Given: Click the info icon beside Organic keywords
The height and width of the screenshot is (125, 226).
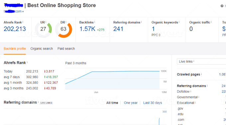Looking at the screenshot, I should [x=179, y=22].
